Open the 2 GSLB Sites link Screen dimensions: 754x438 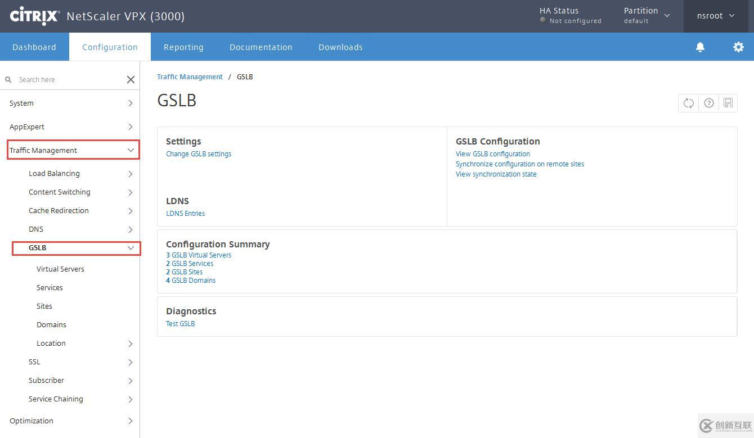[185, 272]
